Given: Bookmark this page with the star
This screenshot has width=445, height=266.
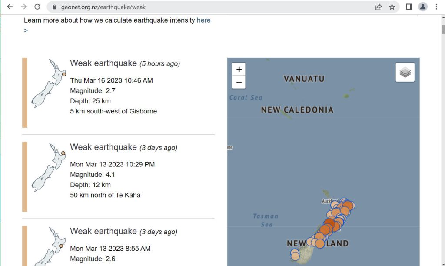Looking at the screenshot, I should click(392, 7).
